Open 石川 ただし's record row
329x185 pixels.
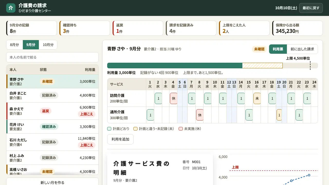(x=52, y=142)
